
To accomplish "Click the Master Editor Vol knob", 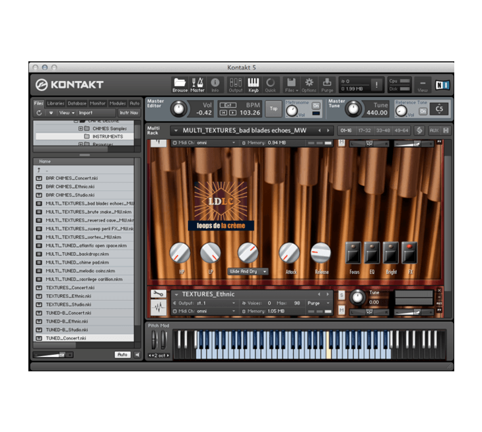I will [x=179, y=109].
